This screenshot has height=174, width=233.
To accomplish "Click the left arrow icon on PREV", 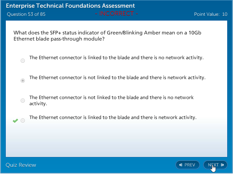I will click(181, 165).
